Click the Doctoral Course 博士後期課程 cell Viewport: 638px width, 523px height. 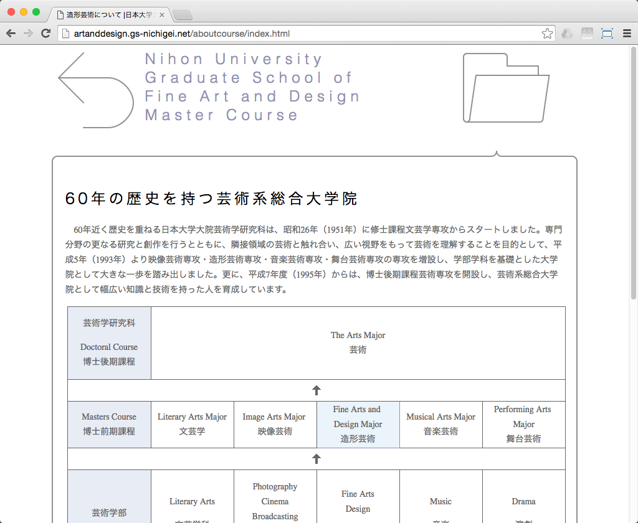(109, 343)
